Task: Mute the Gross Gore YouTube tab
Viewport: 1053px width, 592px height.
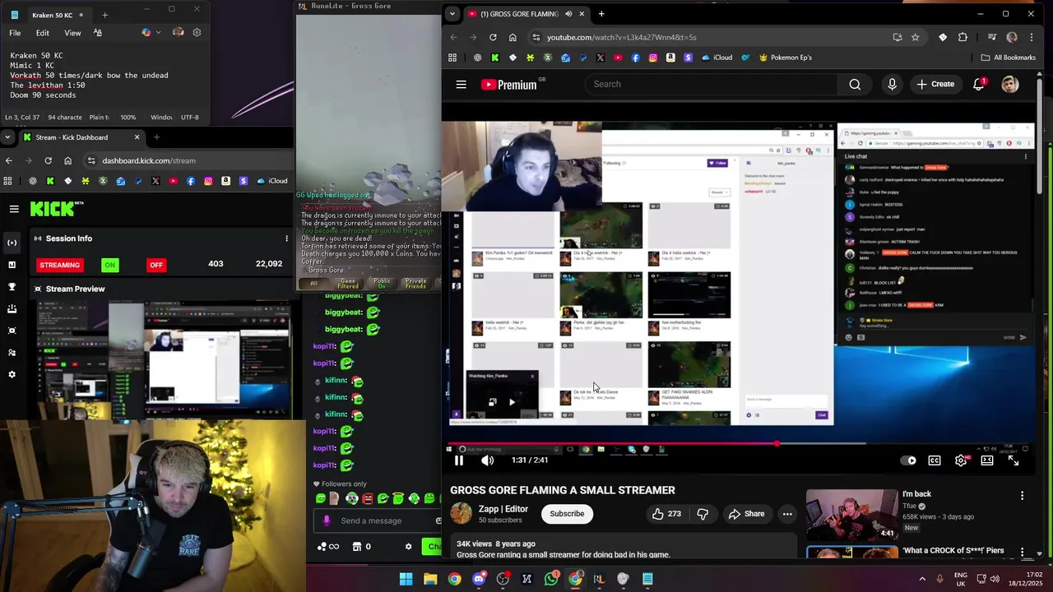Action: [568, 14]
